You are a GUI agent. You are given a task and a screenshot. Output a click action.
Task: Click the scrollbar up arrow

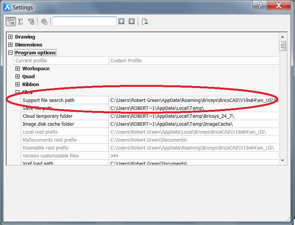click(283, 37)
